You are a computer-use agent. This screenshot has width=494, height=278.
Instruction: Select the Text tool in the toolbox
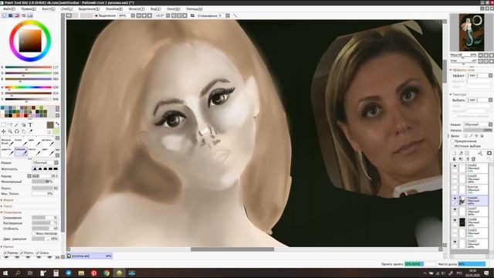[30, 125]
